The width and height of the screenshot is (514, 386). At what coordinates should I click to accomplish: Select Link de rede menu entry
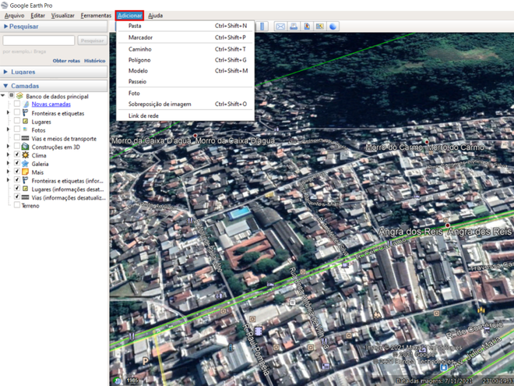point(185,115)
